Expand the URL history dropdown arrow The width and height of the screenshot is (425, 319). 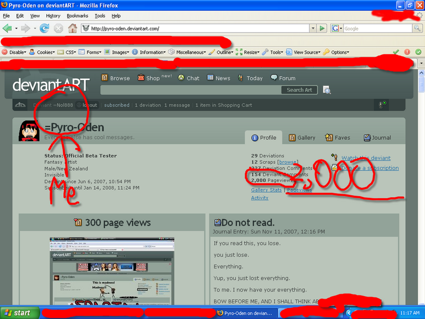tap(313, 28)
